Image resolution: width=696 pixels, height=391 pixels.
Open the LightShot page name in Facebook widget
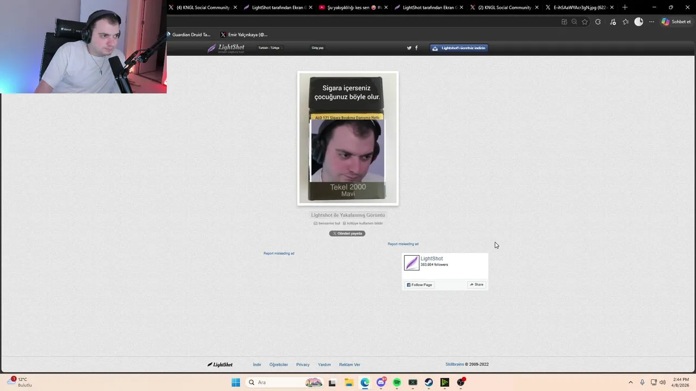point(432,258)
